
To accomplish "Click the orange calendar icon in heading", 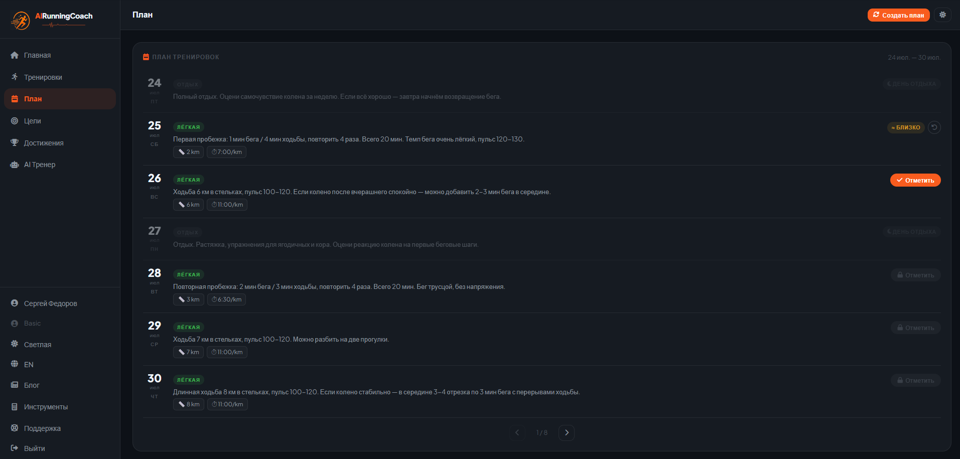I will pos(146,57).
